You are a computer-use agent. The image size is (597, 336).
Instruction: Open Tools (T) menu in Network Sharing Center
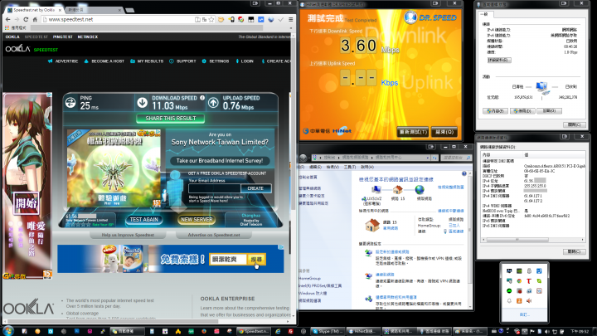[x=350, y=168]
